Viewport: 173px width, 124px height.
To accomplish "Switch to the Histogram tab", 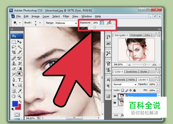I will pos(136,35).
